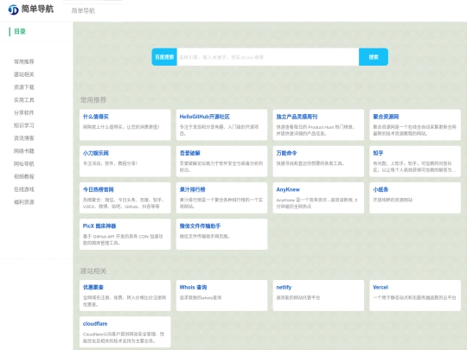Choose 视频教程 in the sidebar
The width and height of the screenshot is (467, 350).
[24, 176]
